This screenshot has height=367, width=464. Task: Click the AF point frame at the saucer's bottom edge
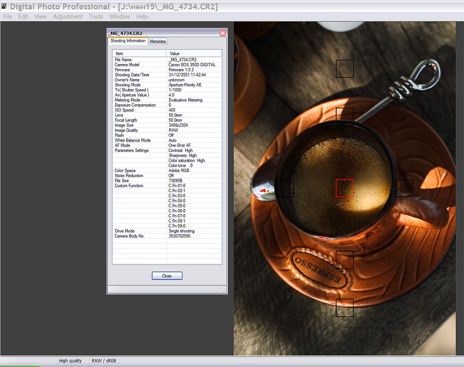(344, 308)
